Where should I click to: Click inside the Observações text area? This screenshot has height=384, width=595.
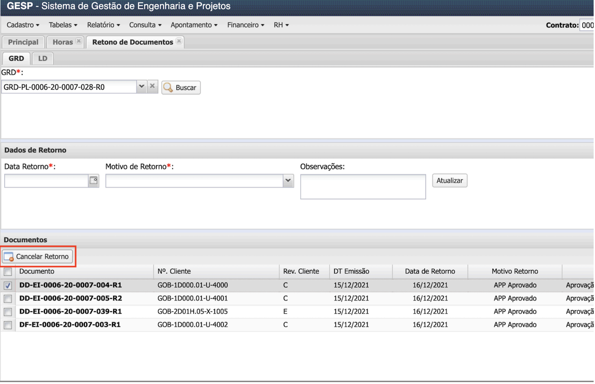click(x=363, y=187)
